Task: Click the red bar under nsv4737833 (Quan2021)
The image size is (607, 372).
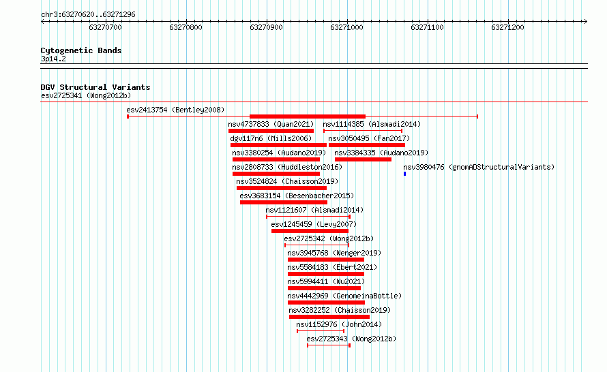Action: pyautogui.click(x=271, y=131)
